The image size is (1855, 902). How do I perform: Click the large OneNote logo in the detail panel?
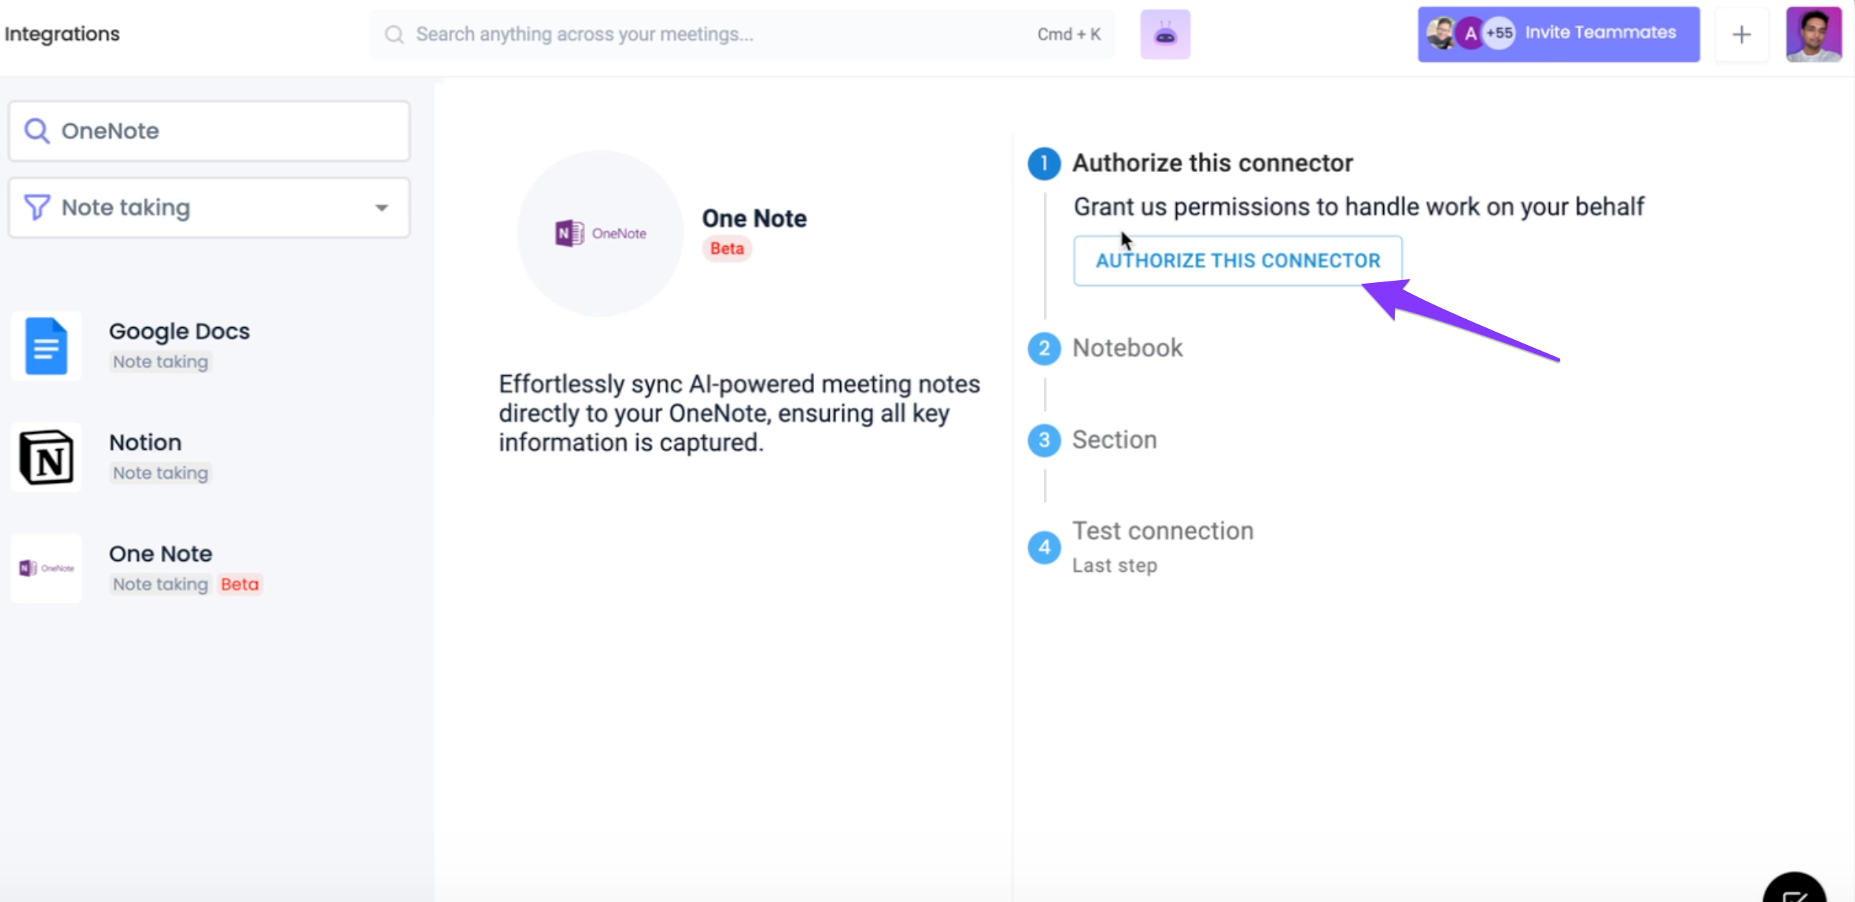coord(598,233)
